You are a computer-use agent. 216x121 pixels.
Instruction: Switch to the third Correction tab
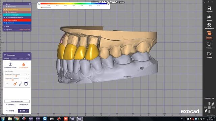coord(21,59)
